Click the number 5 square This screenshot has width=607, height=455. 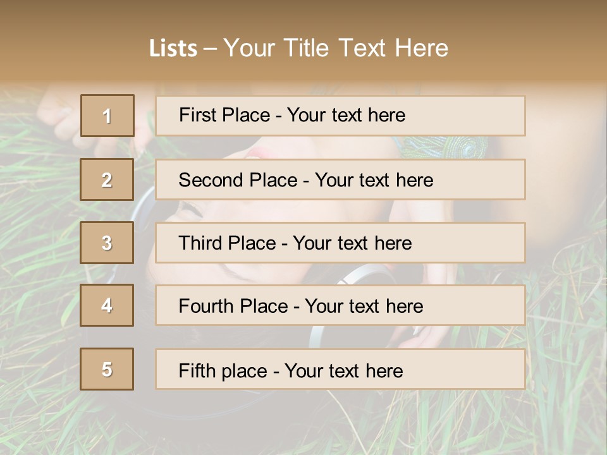[107, 369]
